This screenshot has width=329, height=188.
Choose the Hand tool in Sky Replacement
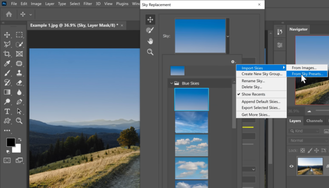(150, 41)
